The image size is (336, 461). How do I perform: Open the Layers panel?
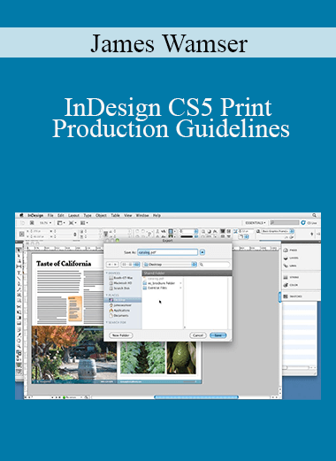291,257
